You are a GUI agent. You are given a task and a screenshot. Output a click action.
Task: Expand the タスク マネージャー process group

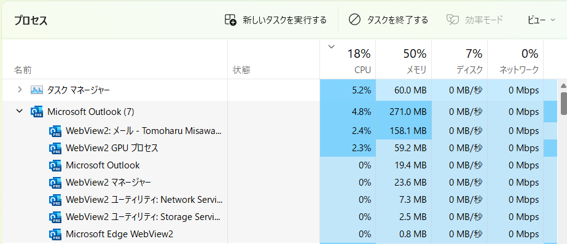[x=20, y=89]
